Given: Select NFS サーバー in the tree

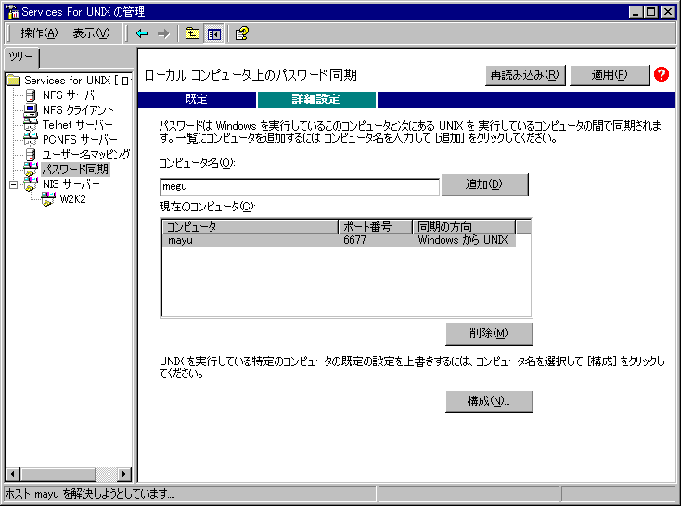Looking at the screenshot, I should 73,95.
